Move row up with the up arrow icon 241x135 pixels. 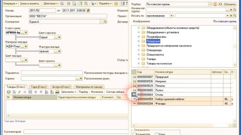point(36,92)
